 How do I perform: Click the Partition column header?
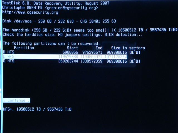tap(24, 48)
